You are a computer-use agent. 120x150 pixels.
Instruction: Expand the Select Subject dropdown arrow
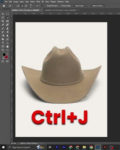click(87, 6)
